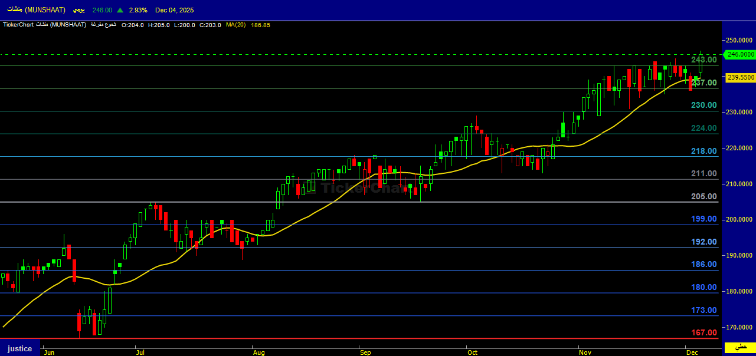
Task: Click the MA value 186.85 in header
Action: (x=260, y=25)
